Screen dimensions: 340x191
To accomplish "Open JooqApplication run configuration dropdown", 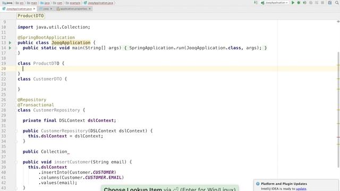I will click(x=275, y=3).
